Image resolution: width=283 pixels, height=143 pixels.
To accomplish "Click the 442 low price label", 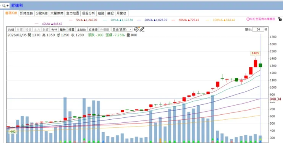I will (13, 132).
